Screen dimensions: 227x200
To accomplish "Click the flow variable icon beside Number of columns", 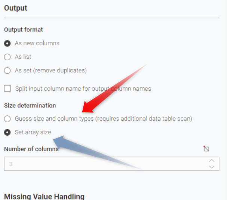I will coord(206,149).
